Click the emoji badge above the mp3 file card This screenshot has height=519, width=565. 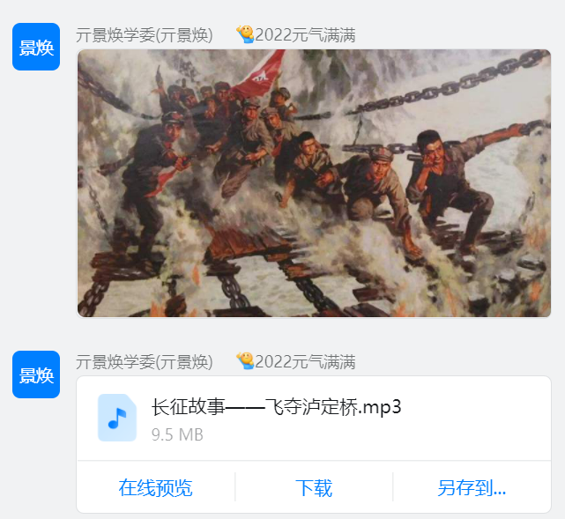tap(245, 361)
